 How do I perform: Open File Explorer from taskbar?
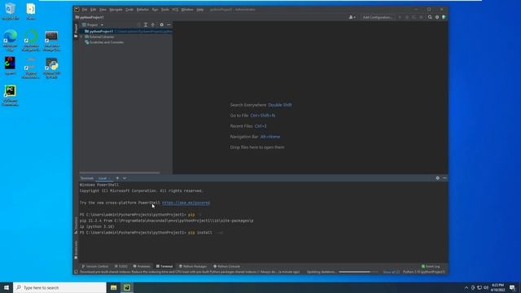[114, 287]
